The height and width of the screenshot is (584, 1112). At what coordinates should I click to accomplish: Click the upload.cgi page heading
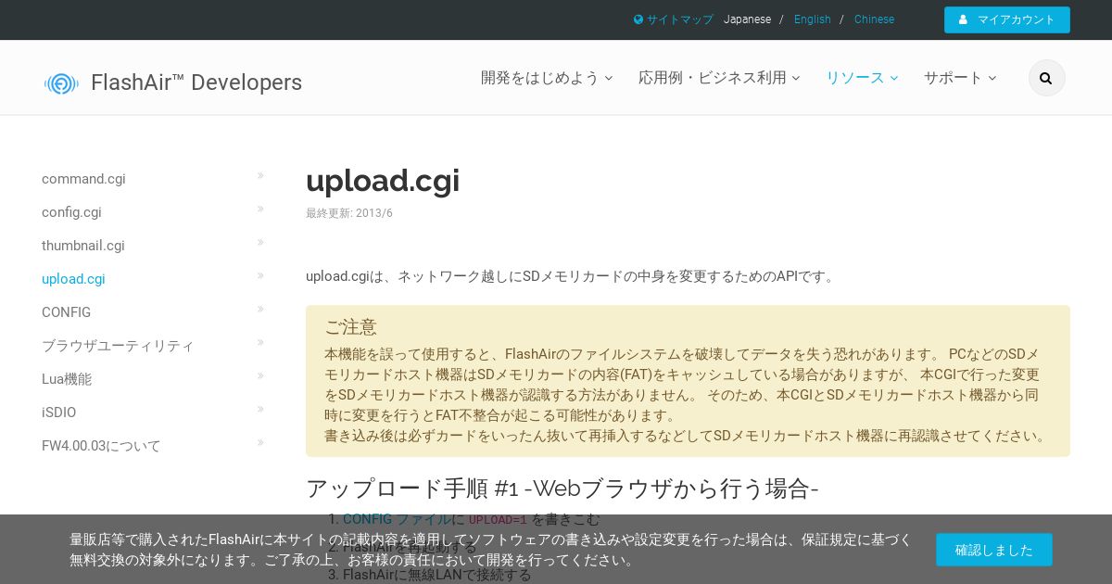[383, 181]
